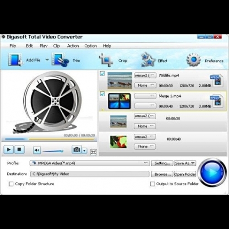Open the snapshot options dropdown arrow
Image resolution: width=229 pixels, height=229 pixels.
pos(84,151)
